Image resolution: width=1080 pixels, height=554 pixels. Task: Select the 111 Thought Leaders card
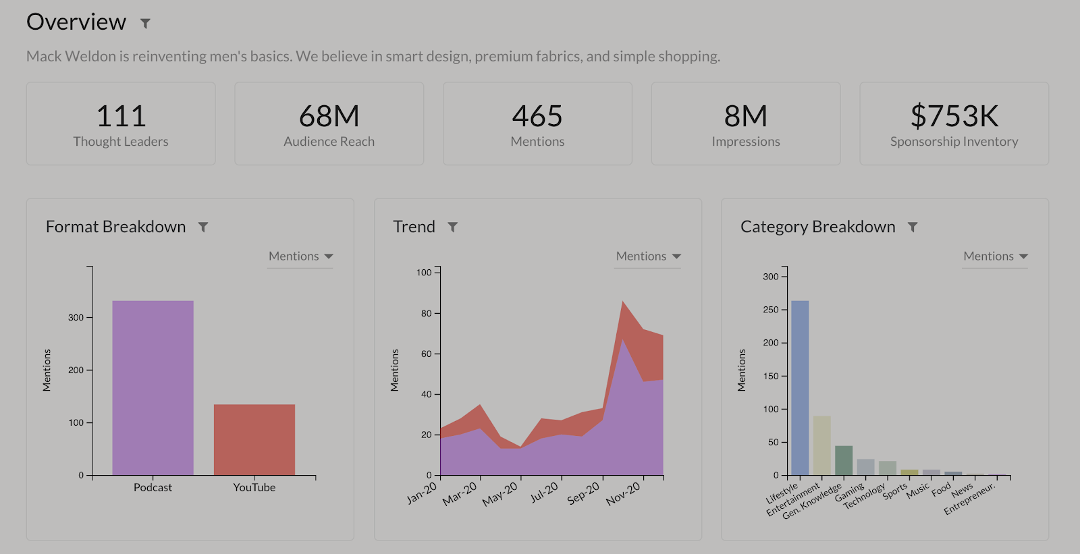coord(121,123)
